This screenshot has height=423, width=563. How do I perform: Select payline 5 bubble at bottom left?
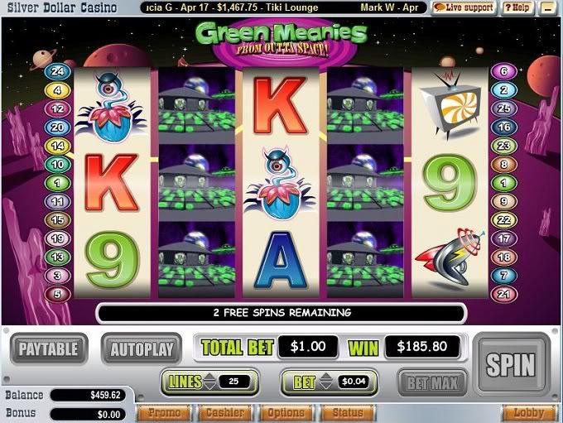57,294
